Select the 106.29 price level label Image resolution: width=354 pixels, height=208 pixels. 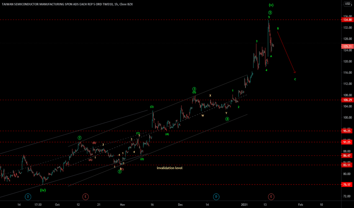pyautogui.click(x=347, y=100)
